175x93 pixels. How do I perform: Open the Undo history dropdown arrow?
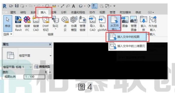coord(34,6)
